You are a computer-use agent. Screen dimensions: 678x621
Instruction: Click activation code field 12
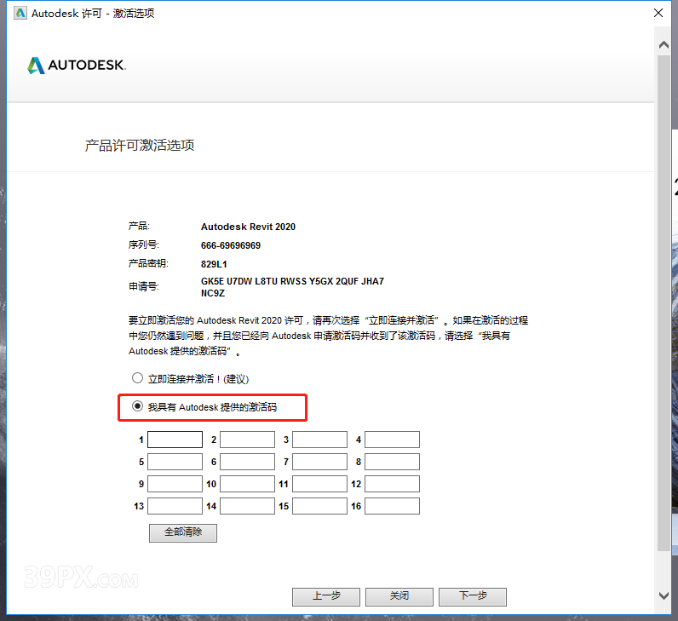tap(392, 484)
